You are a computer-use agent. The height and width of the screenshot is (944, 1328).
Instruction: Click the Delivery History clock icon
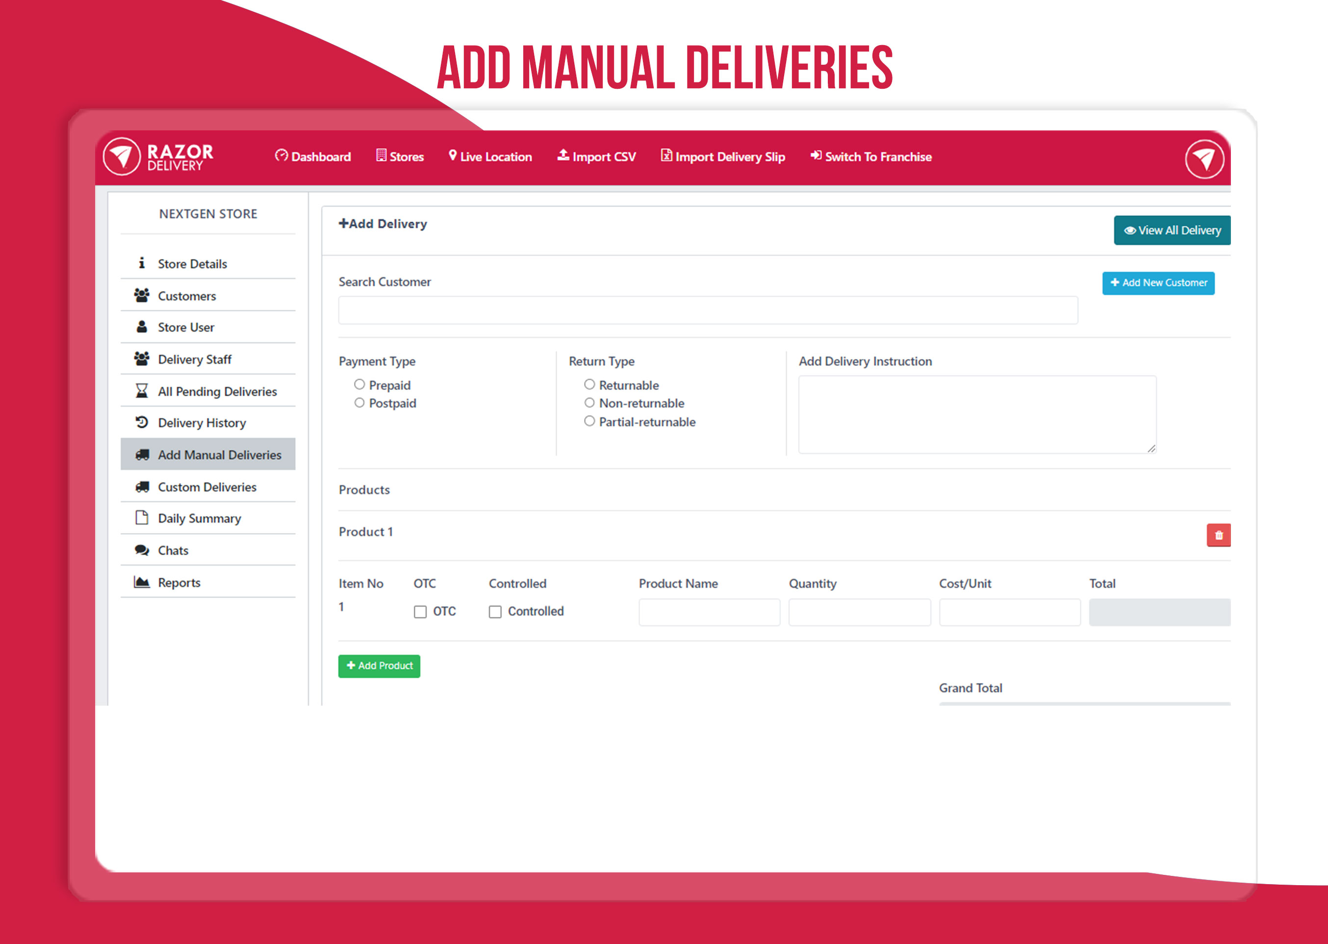click(141, 422)
